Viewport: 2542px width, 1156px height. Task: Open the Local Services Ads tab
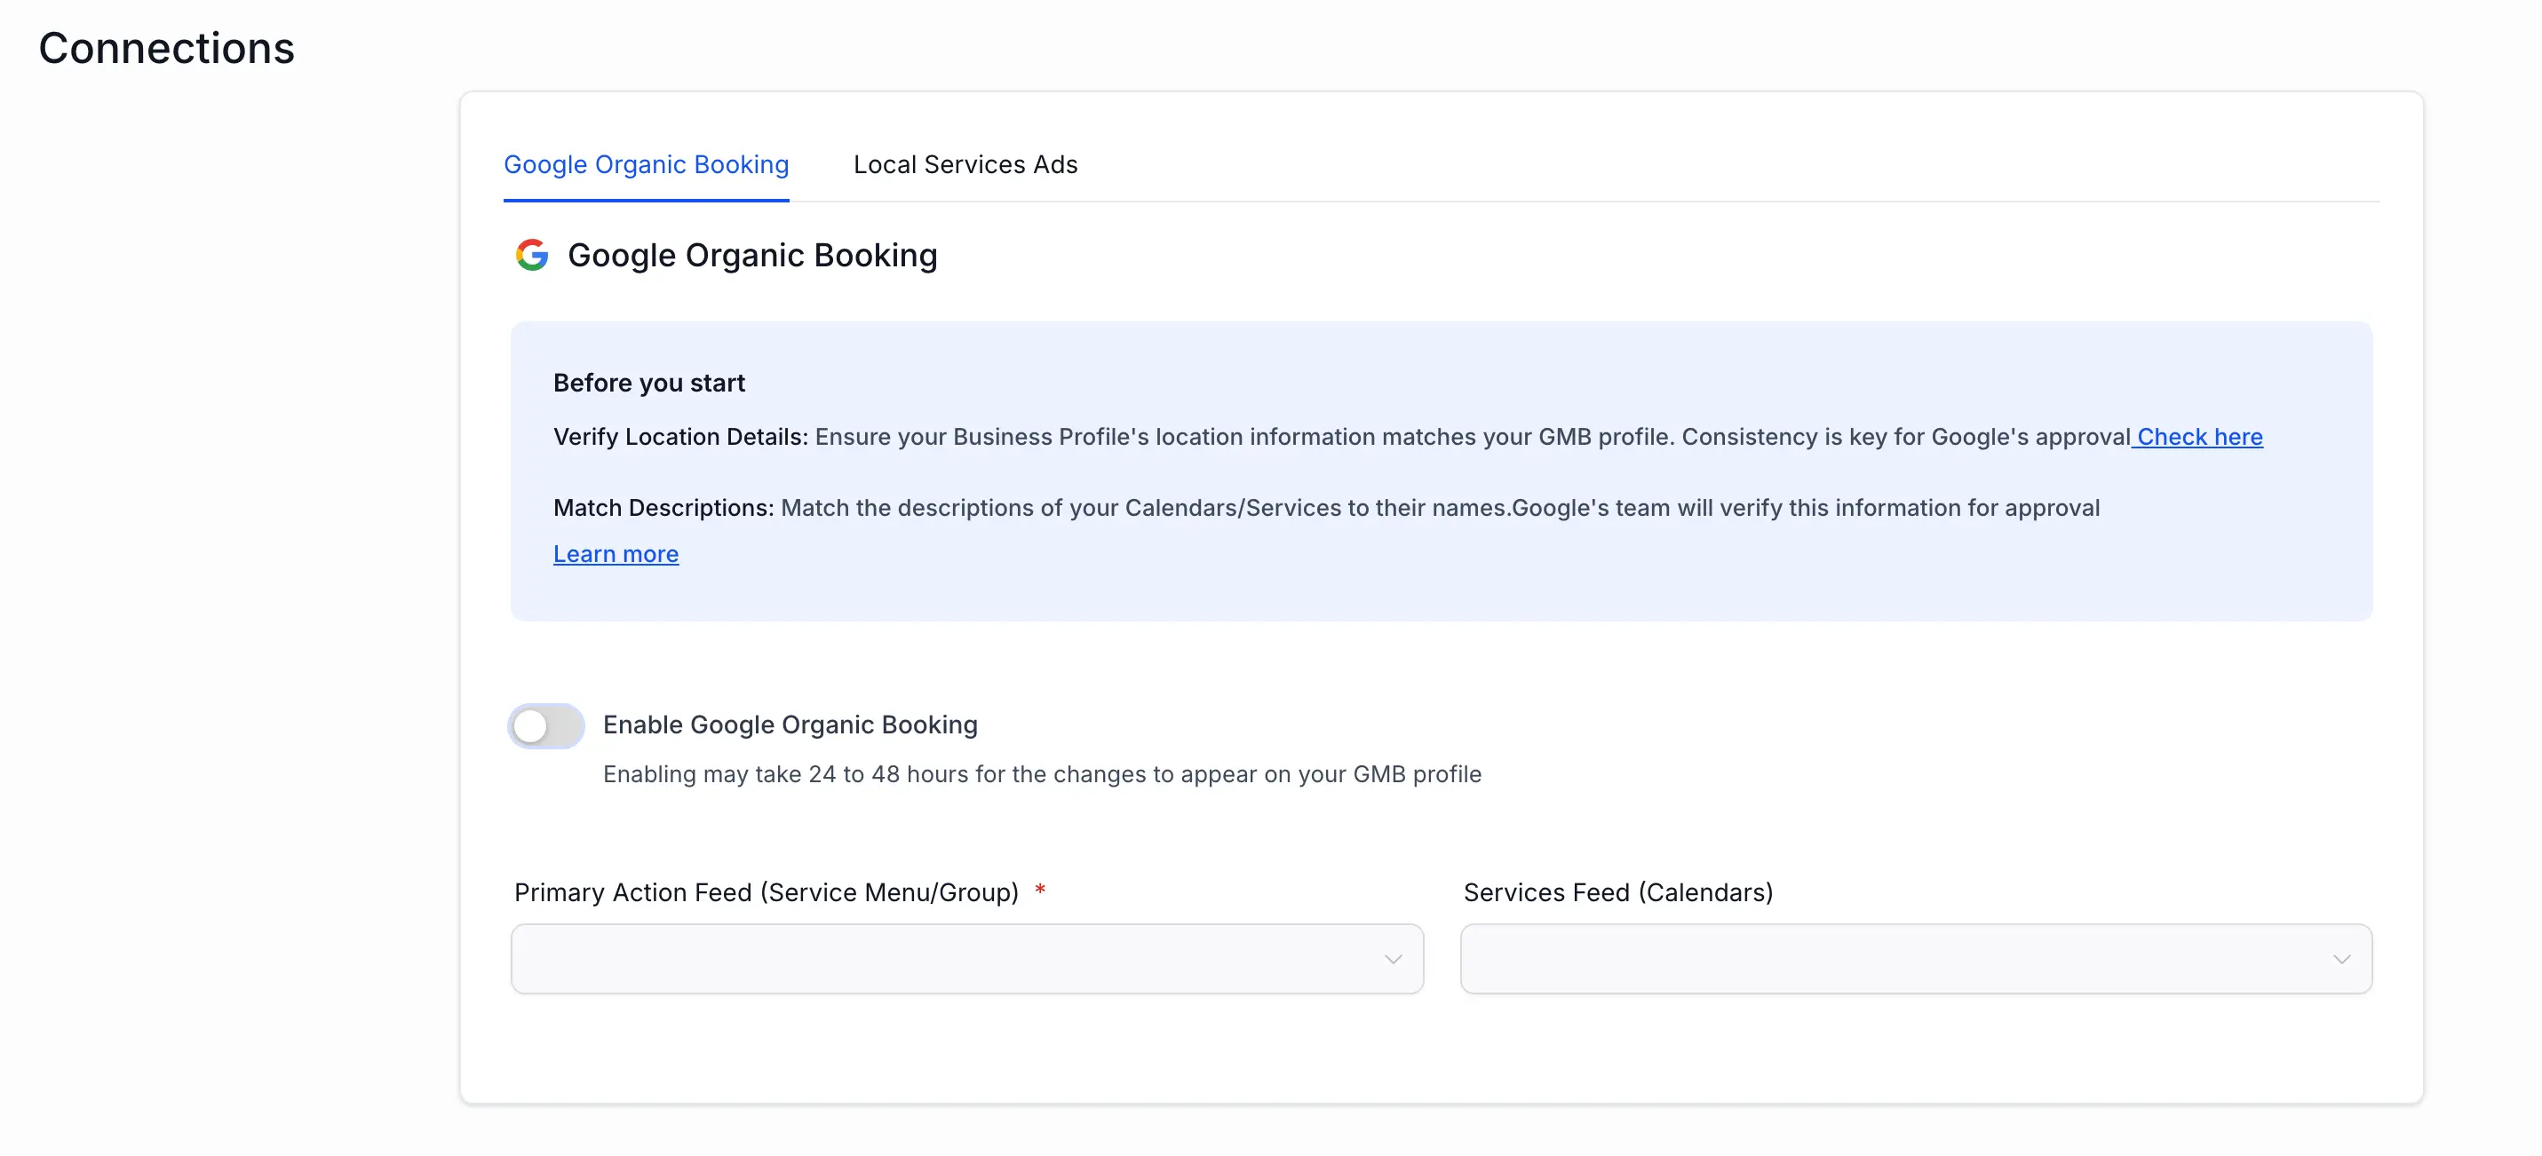[x=965, y=165]
